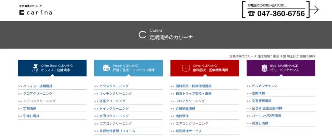Open the House- CLEANING category tab

coord(128,68)
